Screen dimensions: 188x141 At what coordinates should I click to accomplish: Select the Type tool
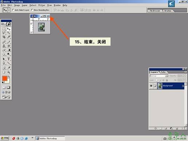[8, 59]
